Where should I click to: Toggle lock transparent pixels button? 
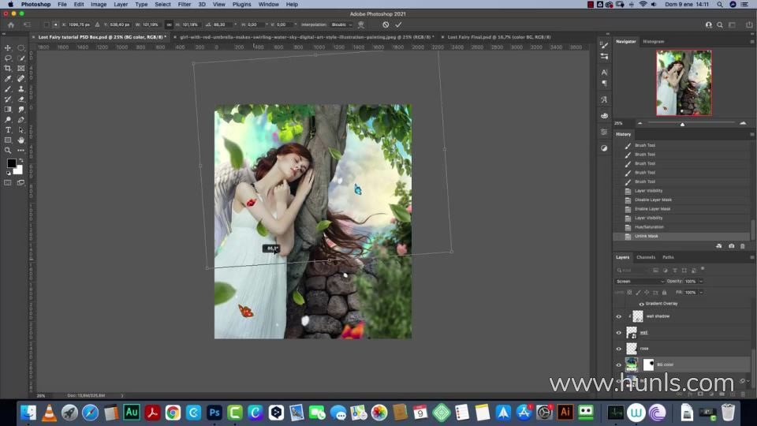tap(629, 292)
